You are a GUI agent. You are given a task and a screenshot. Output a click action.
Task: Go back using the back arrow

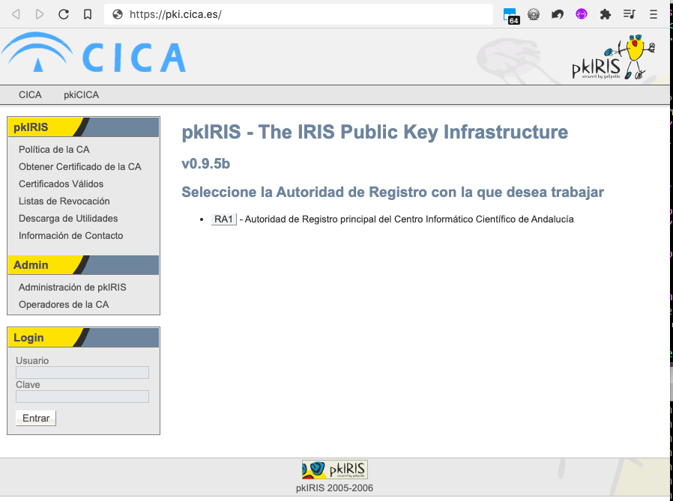(16, 14)
